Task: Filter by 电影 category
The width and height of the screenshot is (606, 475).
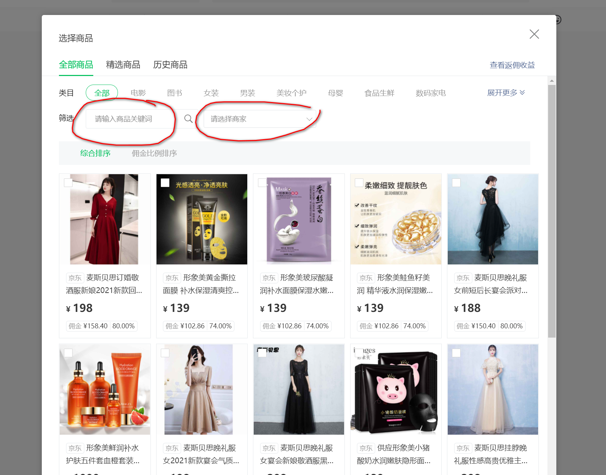Action: point(138,93)
